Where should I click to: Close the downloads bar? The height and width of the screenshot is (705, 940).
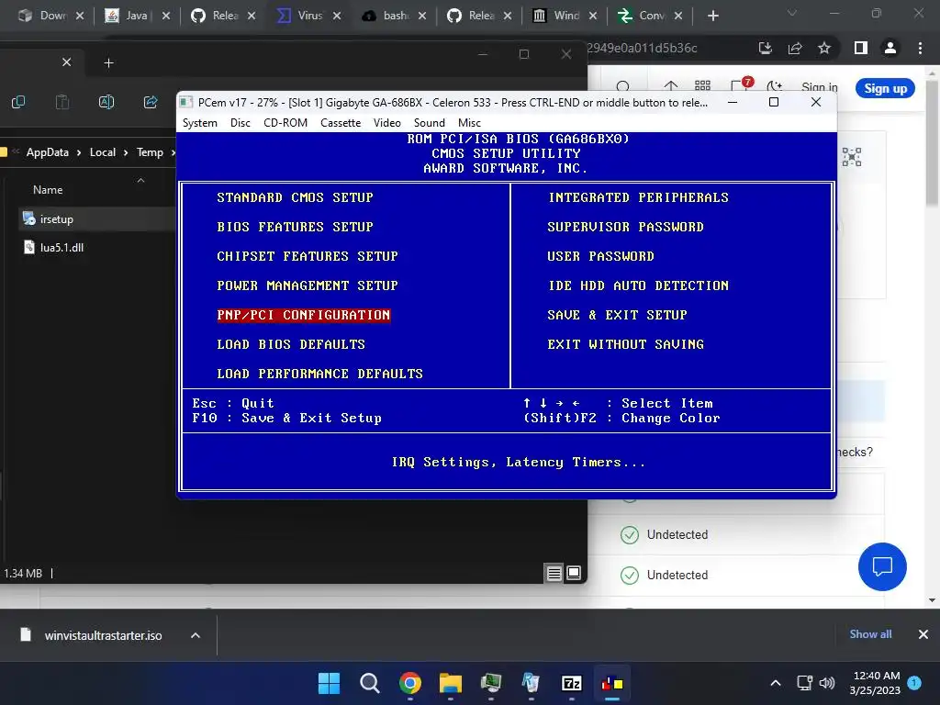coord(923,634)
